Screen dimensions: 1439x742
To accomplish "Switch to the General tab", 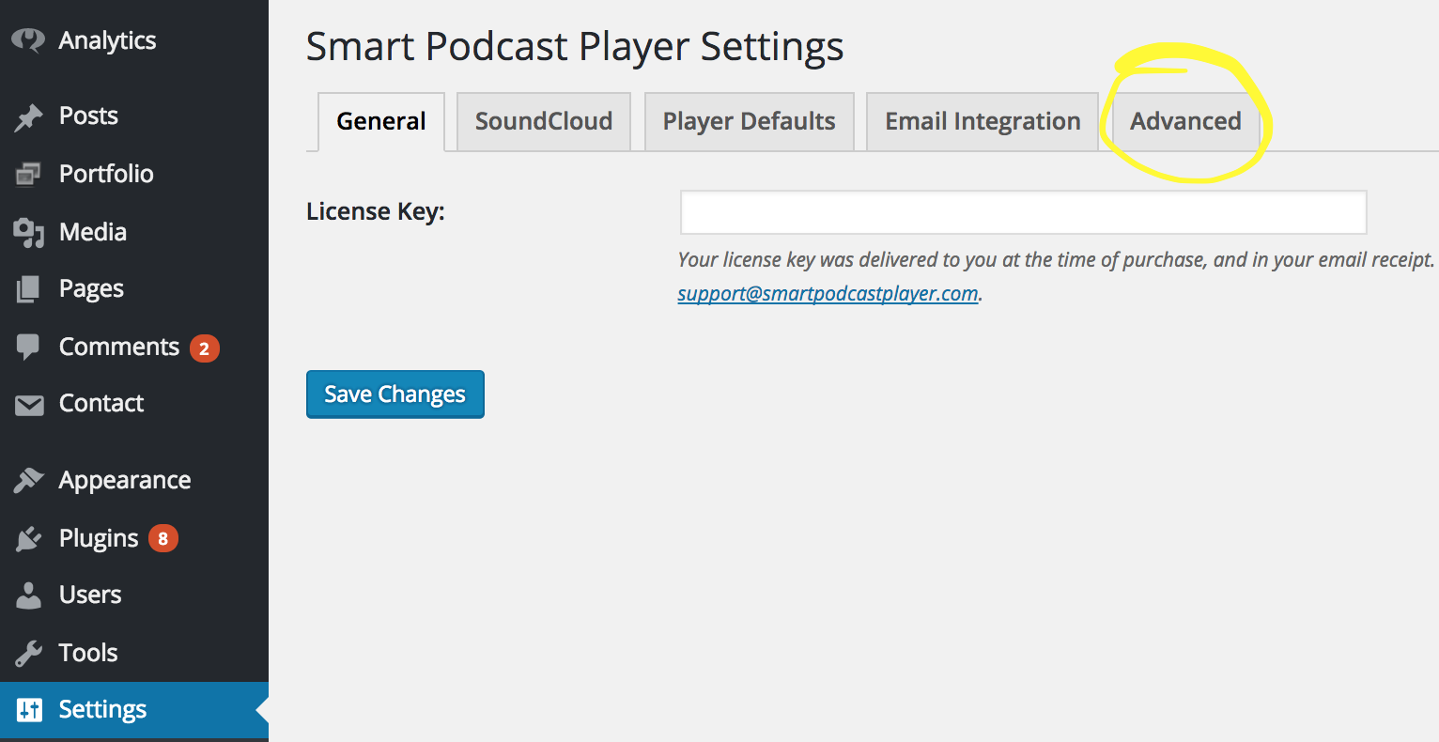I will (381, 121).
